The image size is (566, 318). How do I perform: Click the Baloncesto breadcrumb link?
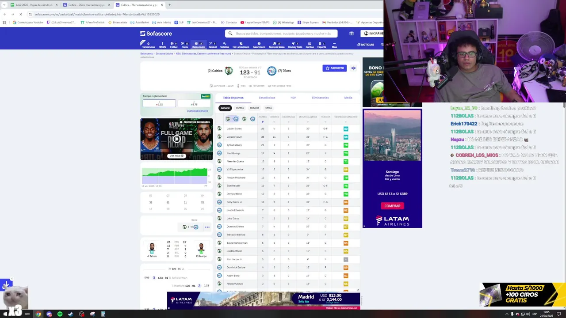(x=147, y=54)
